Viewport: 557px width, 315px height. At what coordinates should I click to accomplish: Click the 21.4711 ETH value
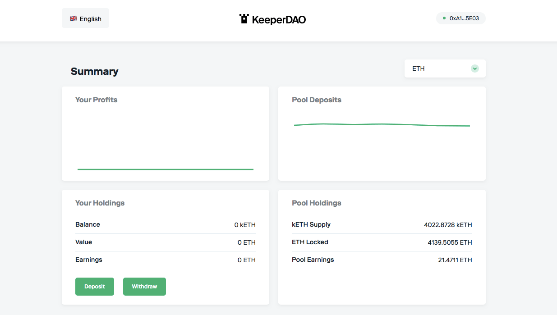455,260
